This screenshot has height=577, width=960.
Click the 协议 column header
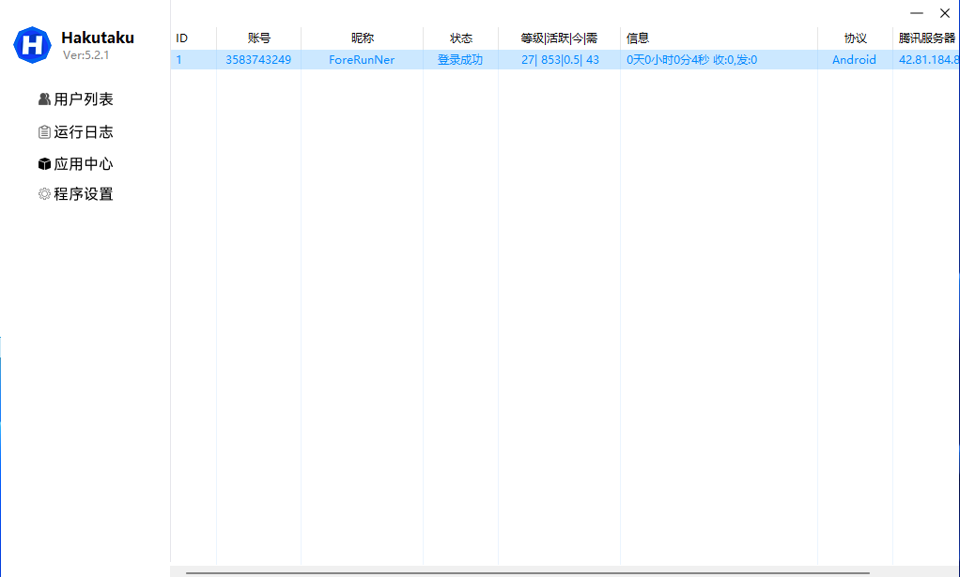[855, 38]
